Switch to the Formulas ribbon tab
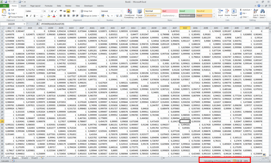 tap(48, 6)
